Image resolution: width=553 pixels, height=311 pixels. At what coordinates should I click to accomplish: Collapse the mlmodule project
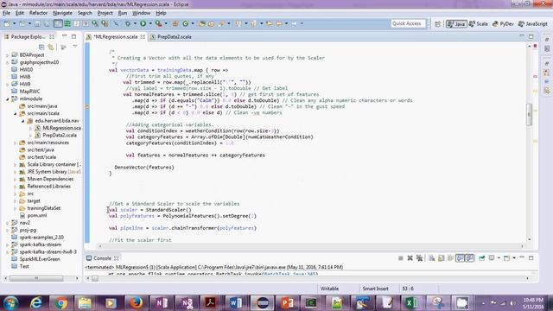pos(7,99)
